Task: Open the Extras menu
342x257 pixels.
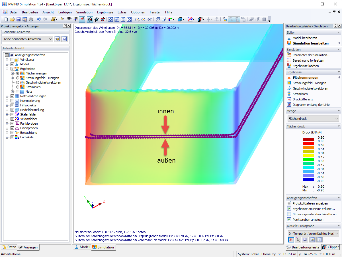Action: 122,12
